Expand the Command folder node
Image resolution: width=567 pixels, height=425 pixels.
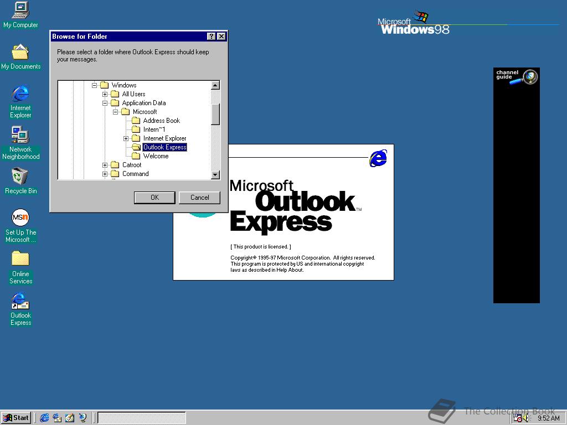[105, 174]
